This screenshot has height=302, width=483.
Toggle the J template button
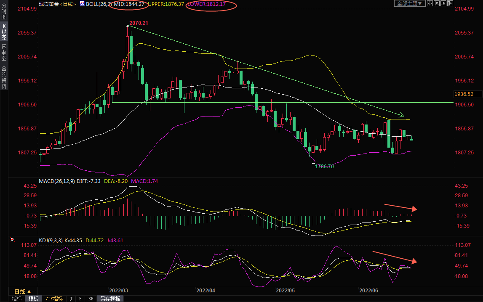(x=71, y=299)
